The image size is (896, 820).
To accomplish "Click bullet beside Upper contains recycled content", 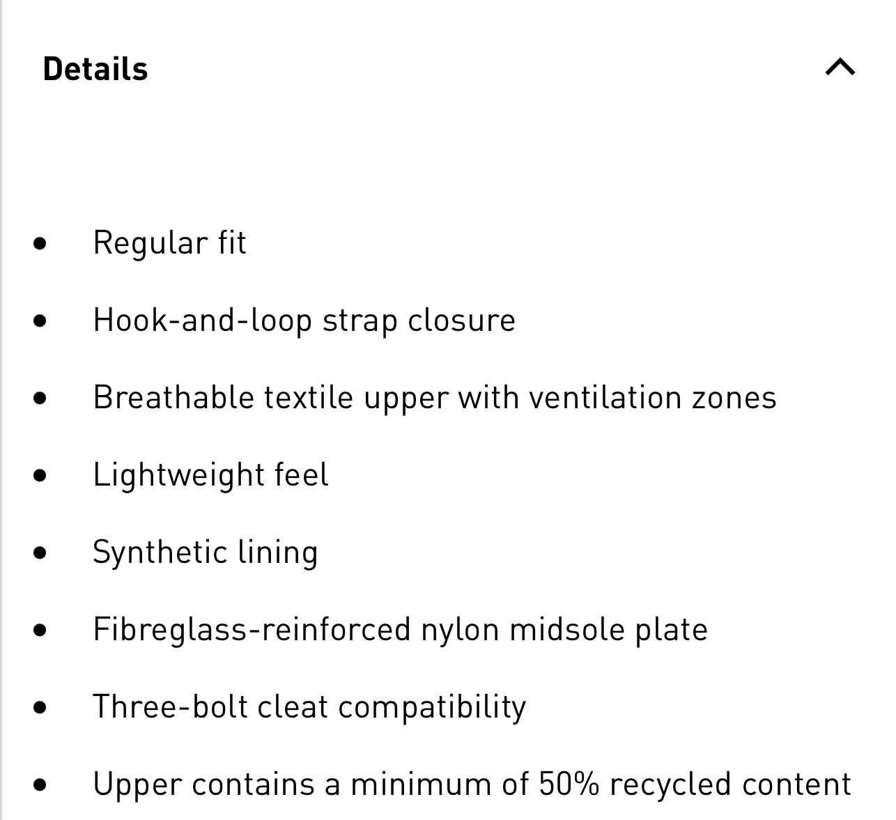I will point(40,785).
